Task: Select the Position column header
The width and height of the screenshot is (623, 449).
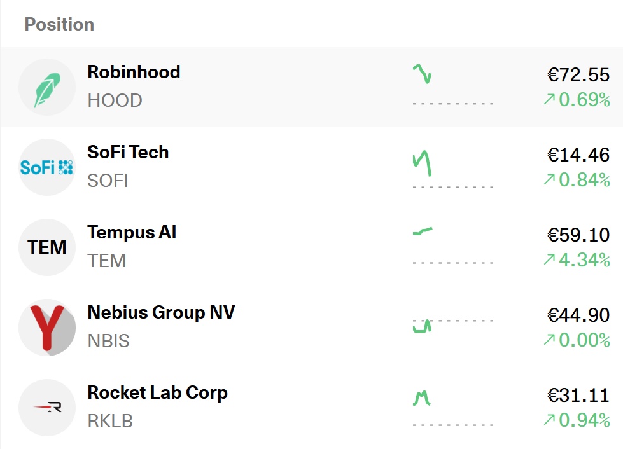Action: [59, 24]
